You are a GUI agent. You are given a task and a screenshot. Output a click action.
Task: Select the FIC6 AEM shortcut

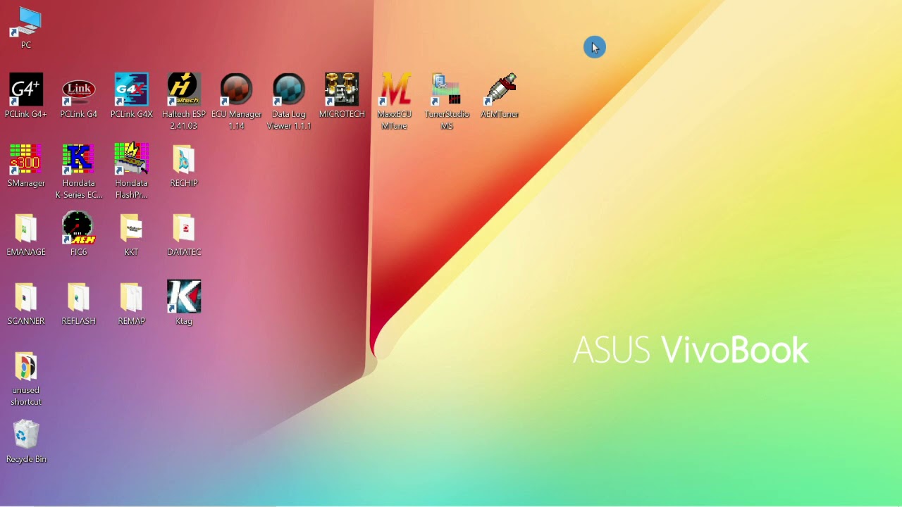click(78, 234)
